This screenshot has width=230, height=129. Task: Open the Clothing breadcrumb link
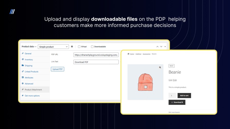click(x=138, y=54)
